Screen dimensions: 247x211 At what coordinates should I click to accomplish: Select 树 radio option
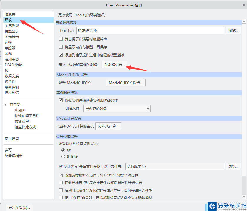[63, 150]
